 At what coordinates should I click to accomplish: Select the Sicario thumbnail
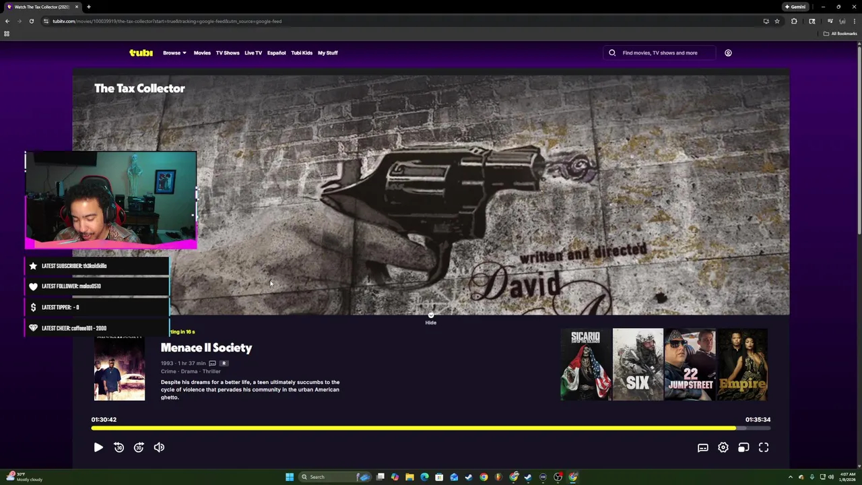tap(586, 364)
